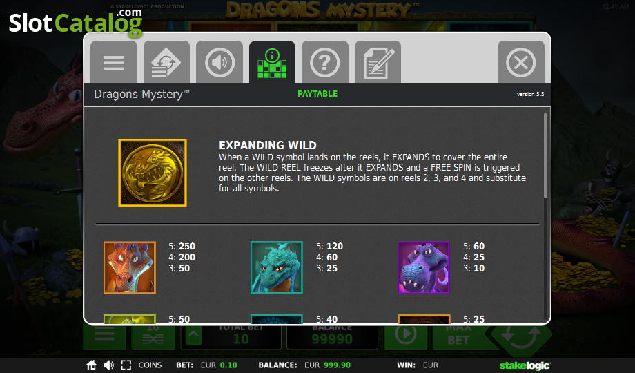Image resolution: width=635 pixels, height=373 pixels.
Task: Select the green paytable info tab
Action: pos(272,62)
